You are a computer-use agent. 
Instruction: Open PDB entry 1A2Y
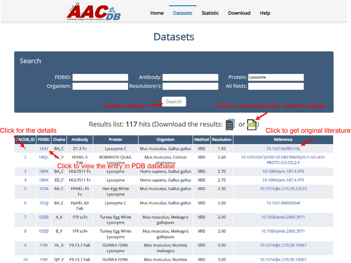43,148
